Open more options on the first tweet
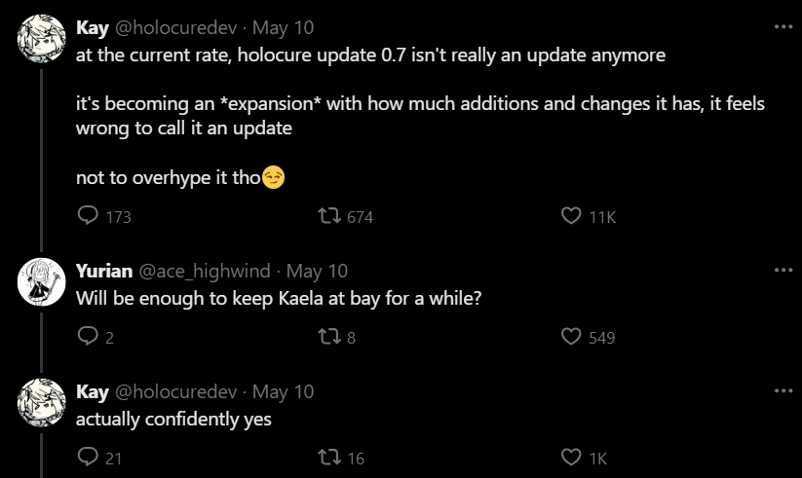The width and height of the screenshot is (802, 478). 783,27
